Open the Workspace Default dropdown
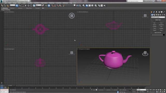This screenshot has width=166, height=93. coord(25,1)
